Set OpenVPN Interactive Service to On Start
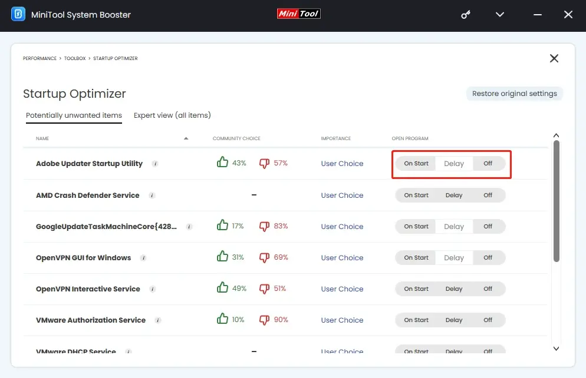Viewport: 586px width, 378px height. click(416, 289)
